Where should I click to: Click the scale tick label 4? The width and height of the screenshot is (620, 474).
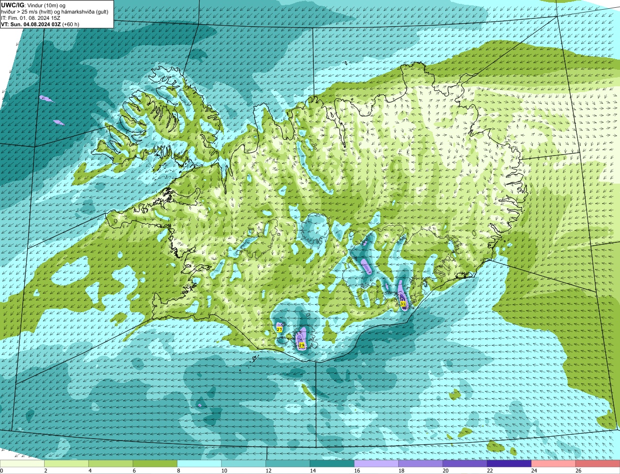pos(90,471)
